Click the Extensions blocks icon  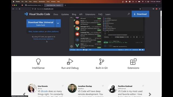tap(133, 62)
